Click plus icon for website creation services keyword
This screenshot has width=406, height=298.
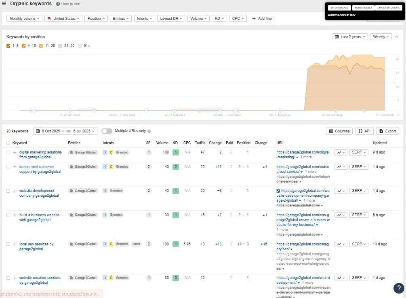coord(15,278)
